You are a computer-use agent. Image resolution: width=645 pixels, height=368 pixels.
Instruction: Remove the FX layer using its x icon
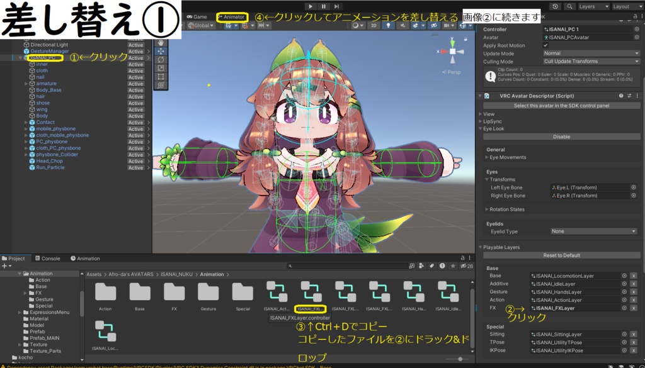633,308
